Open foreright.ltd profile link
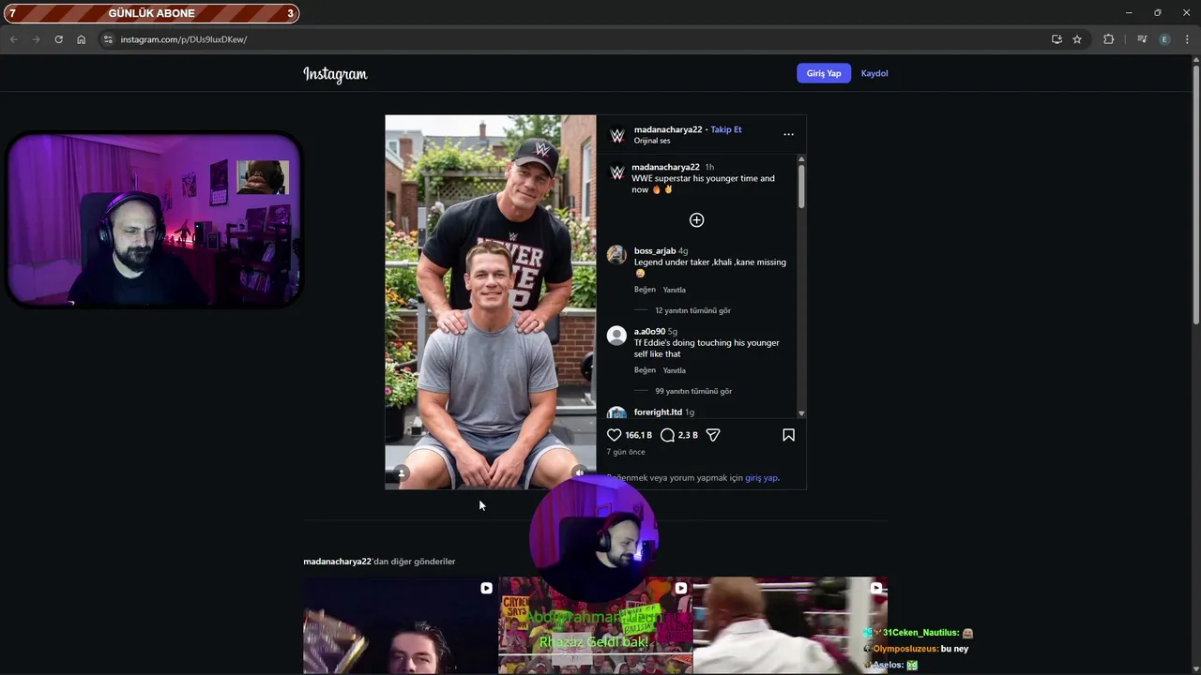 [658, 412]
